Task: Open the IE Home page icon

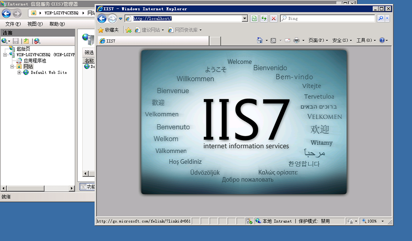Action: 259,40
